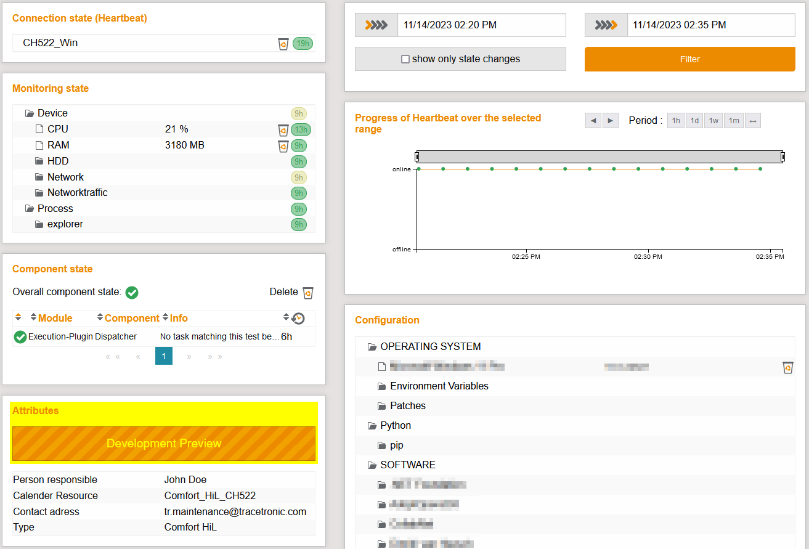Click trash icon in Operating System entry
809x549 pixels.
[x=787, y=368]
